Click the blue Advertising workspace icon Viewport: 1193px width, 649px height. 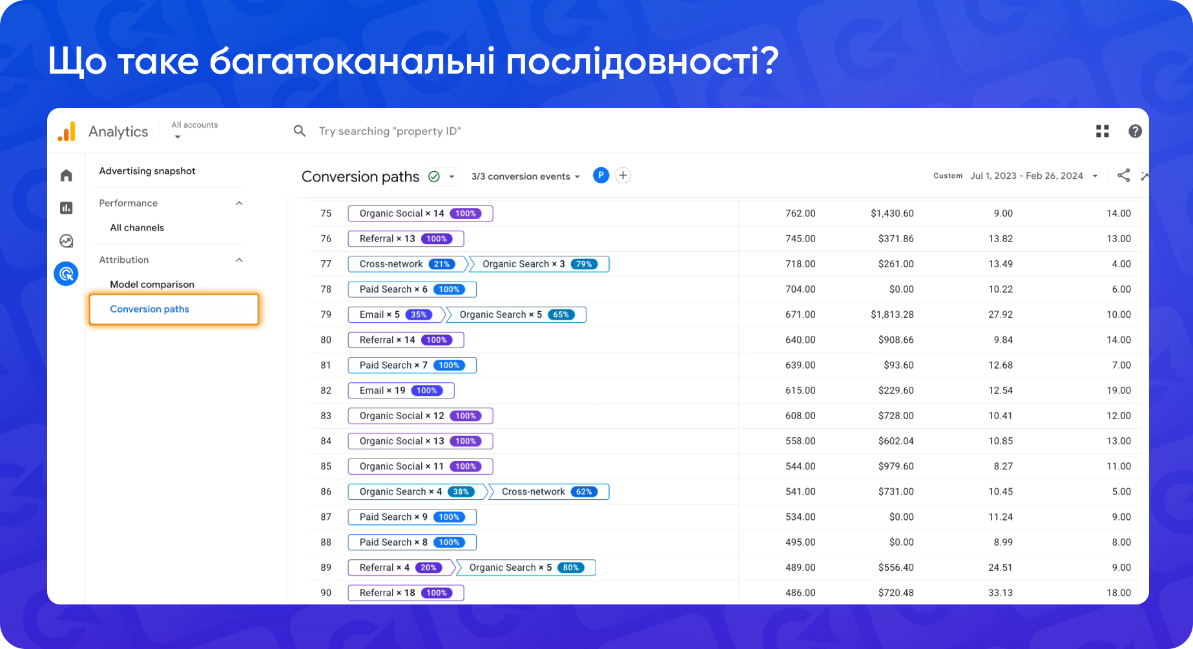pyautogui.click(x=65, y=273)
